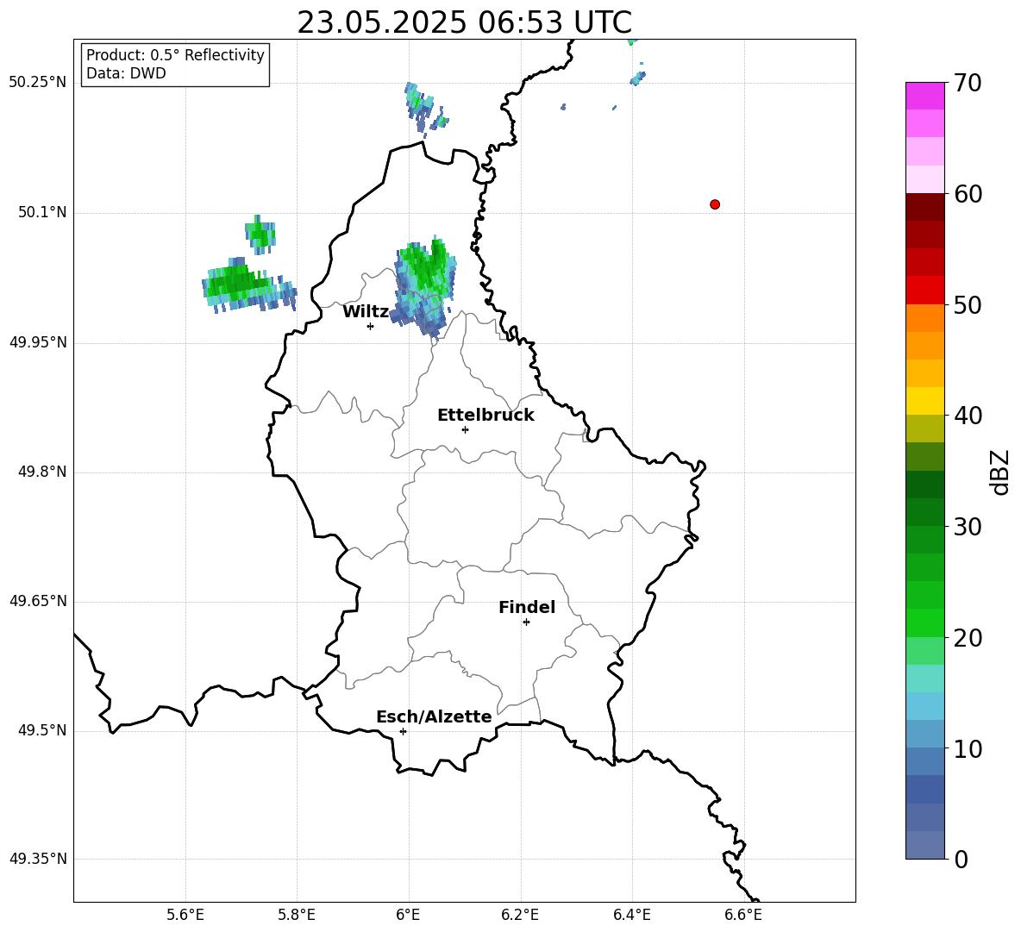Click the cross marker below Wiltz
The image size is (1021, 932).
coord(371,326)
